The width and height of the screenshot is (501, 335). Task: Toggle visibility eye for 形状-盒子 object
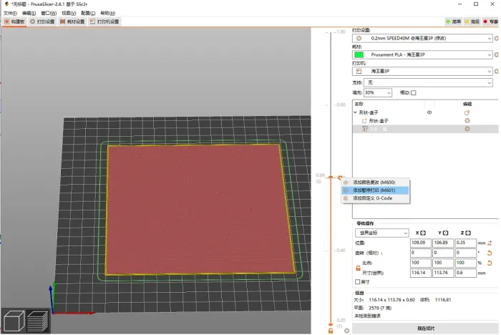point(429,112)
